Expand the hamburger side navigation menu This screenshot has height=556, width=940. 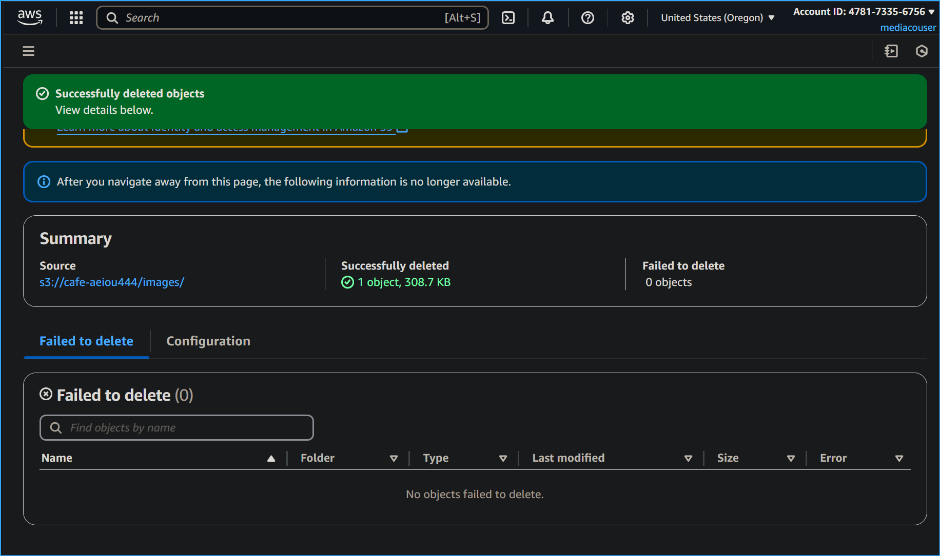tap(29, 51)
